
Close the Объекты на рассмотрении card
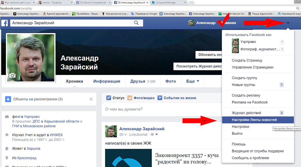(x=91, y=99)
